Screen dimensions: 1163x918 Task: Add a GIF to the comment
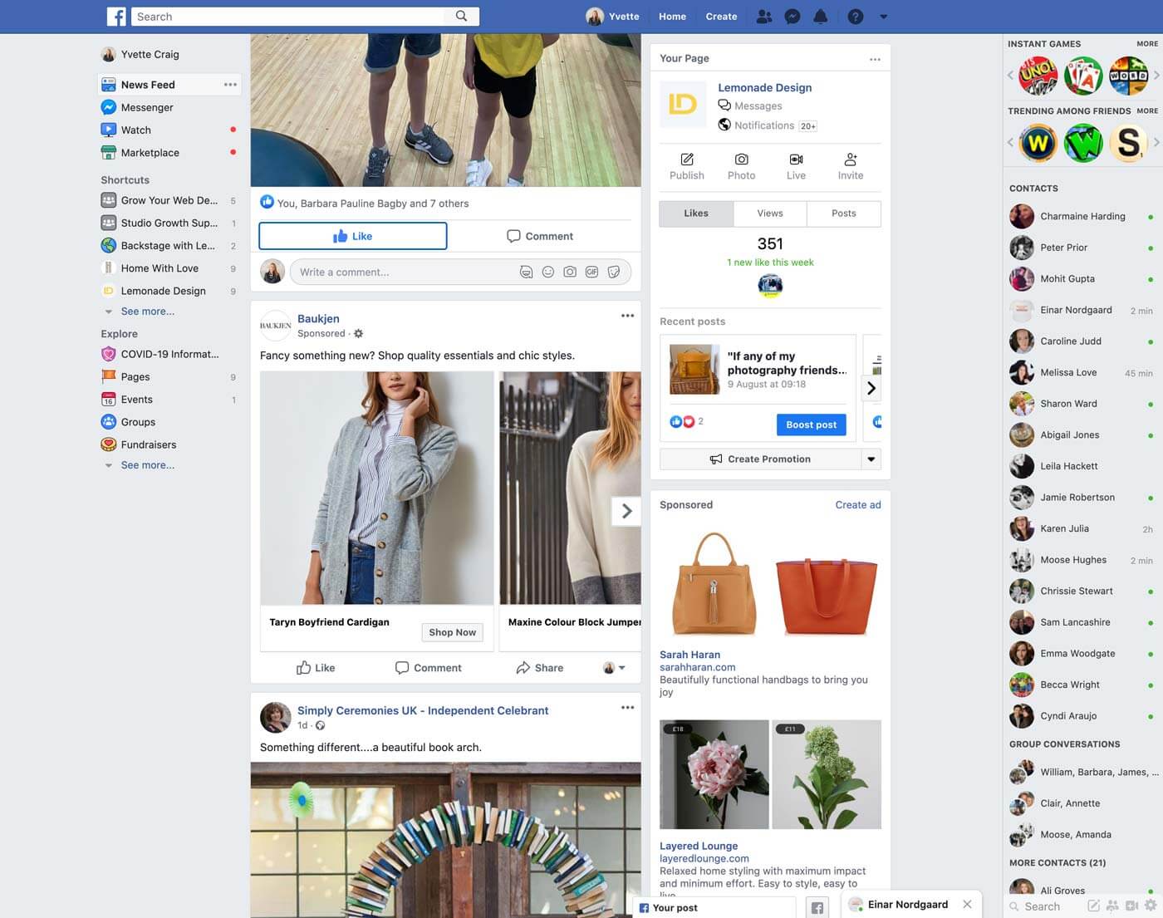(591, 272)
